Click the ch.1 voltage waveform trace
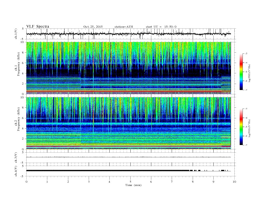Screen dimensions: 264x204 coord(129,34)
